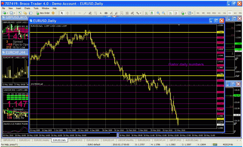Screen dimensions: 243x147
Task: Open the Terminal window icon
Action: pos(31,13)
